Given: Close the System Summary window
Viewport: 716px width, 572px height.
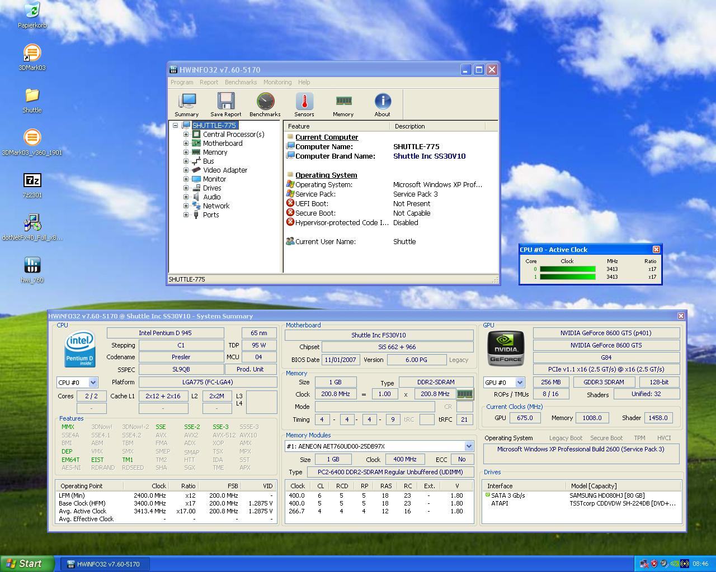Looking at the screenshot, I should (681, 316).
